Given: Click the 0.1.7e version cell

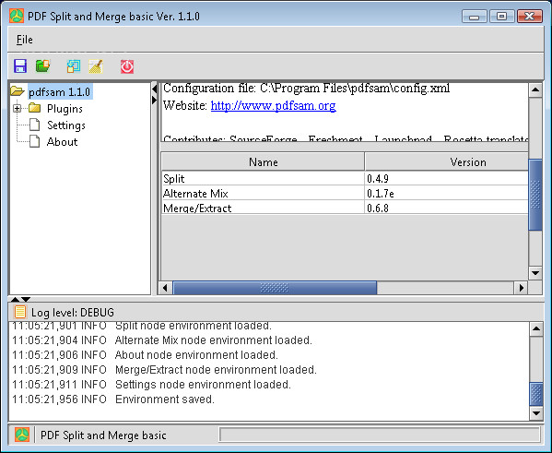Looking at the screenshot, I should coord(446,193).
